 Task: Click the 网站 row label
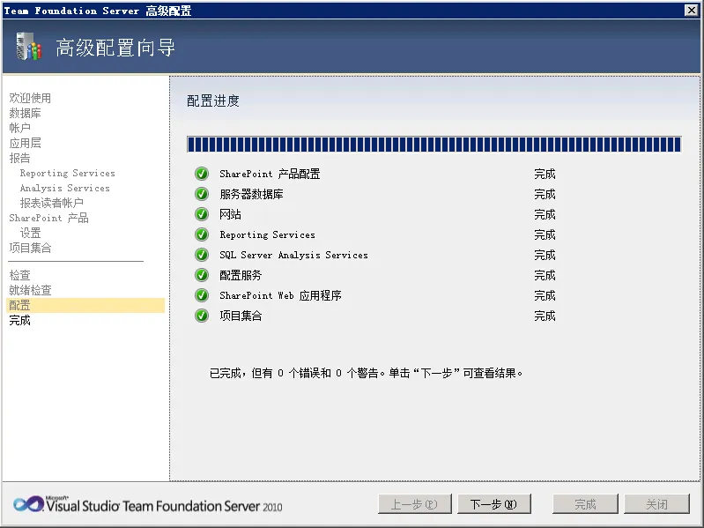pos(230,214)
